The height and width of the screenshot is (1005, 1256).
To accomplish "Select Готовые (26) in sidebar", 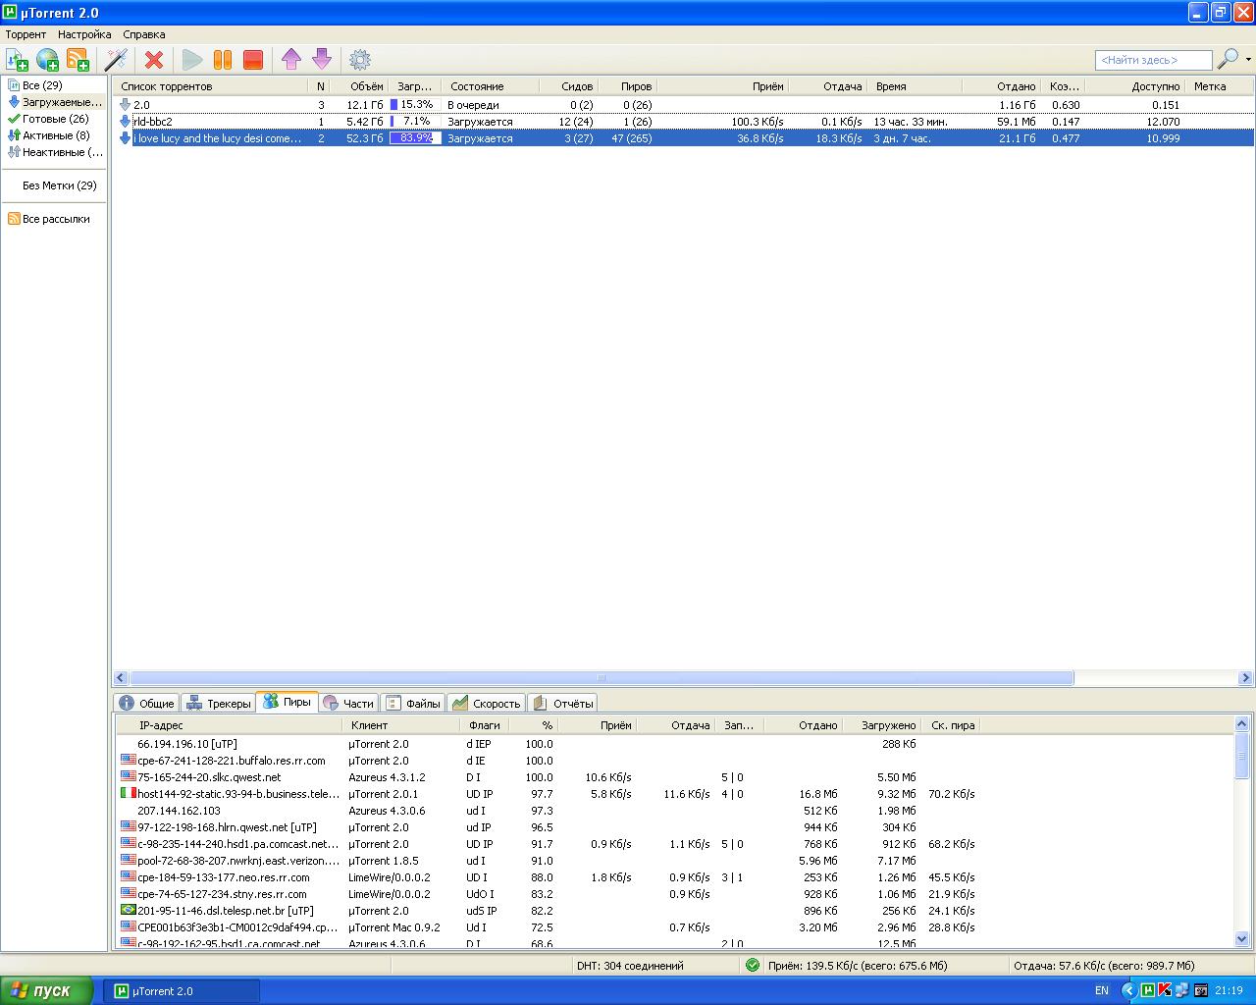I will [x=55, y=119].
